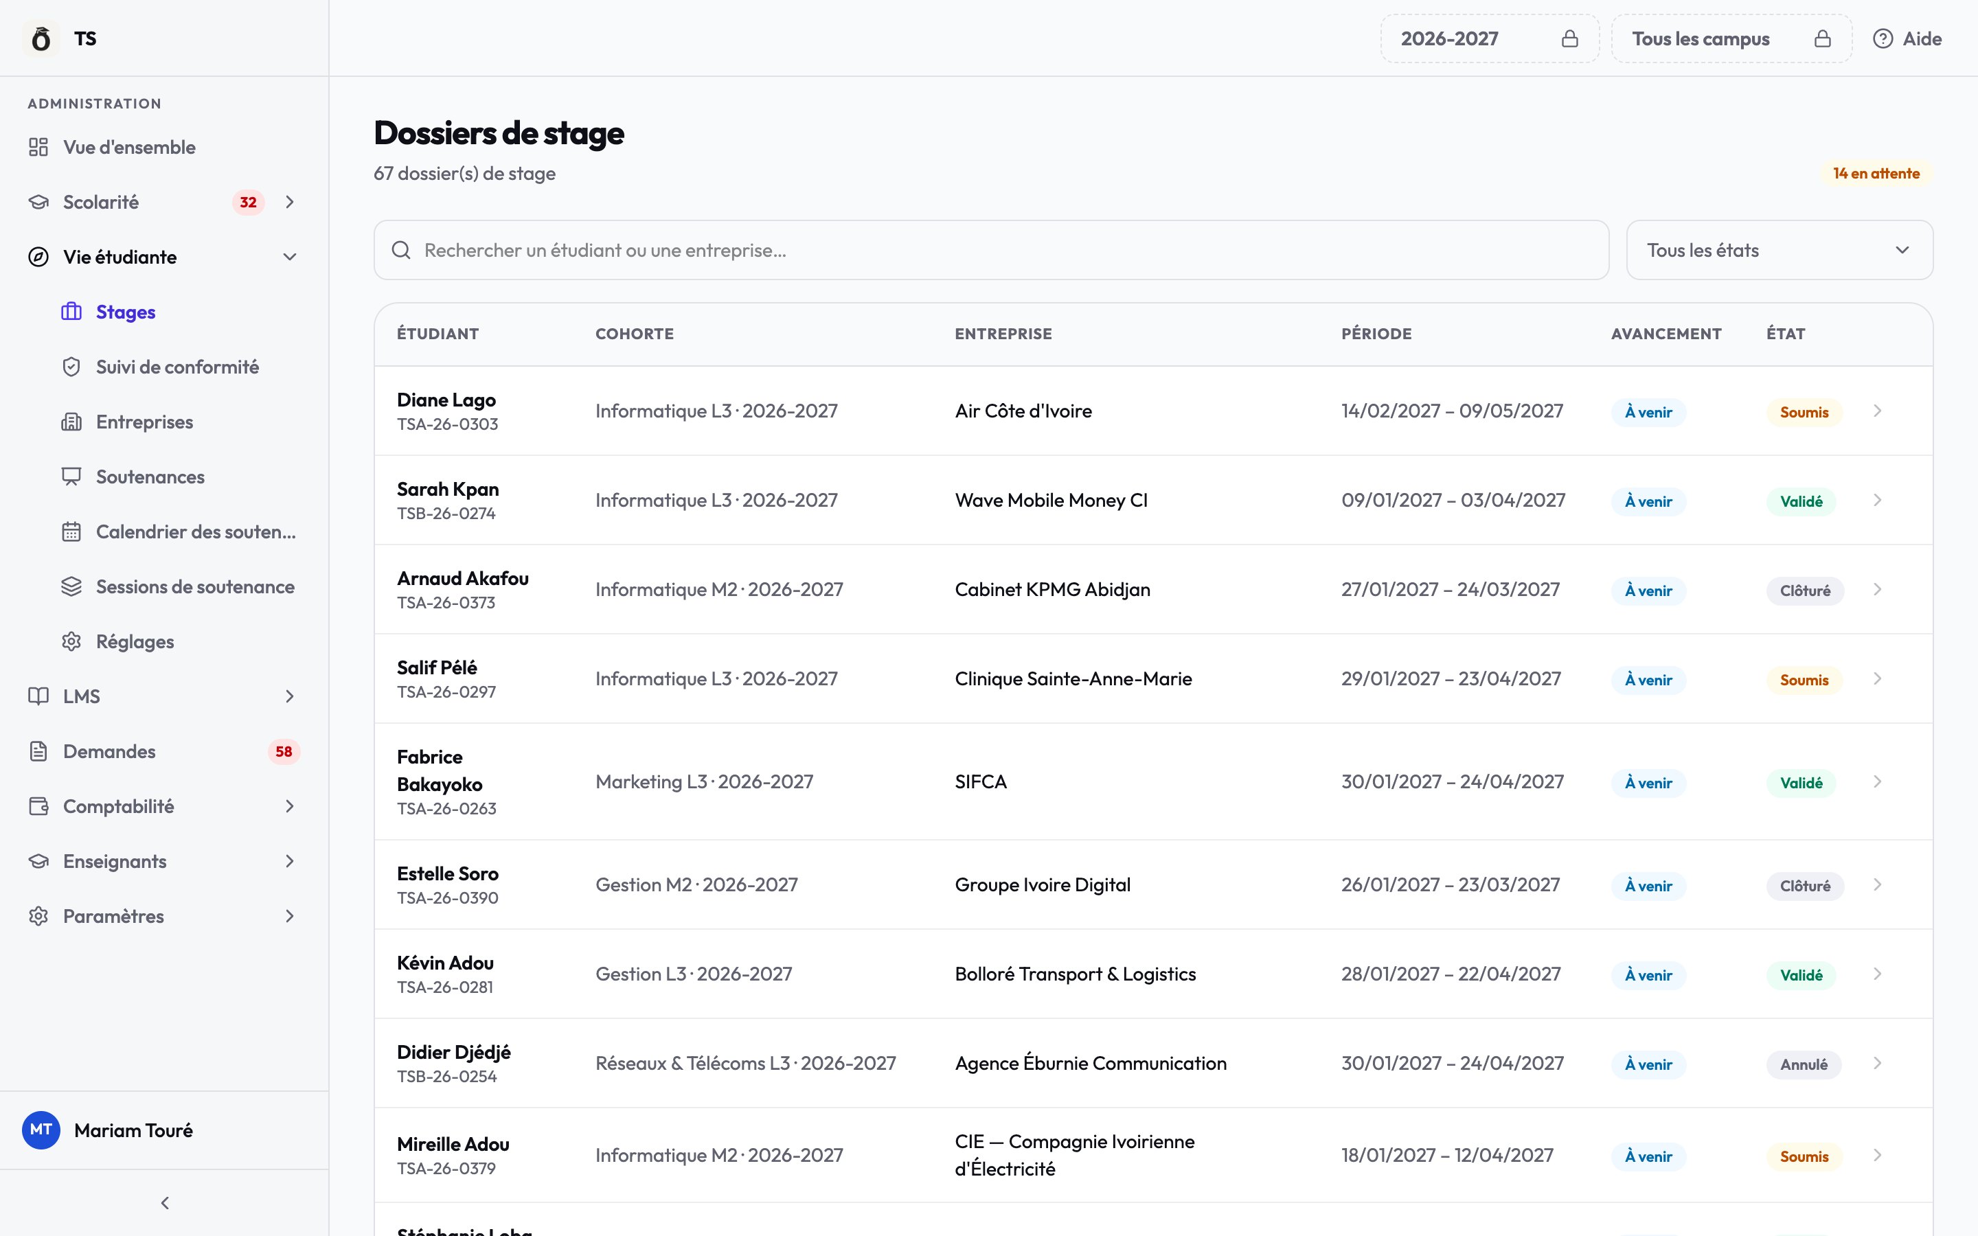The image size is (1978, 1236).
Task: Click the Aide help circle icon
Action: click(1883, 38)
